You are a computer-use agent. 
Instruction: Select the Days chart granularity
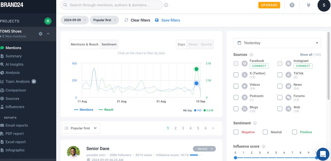click(x=181, y=44)
